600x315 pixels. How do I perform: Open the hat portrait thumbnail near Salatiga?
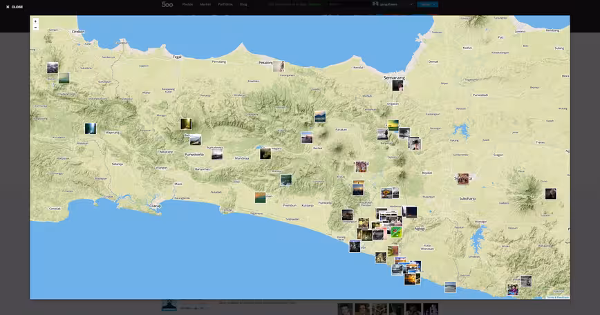click(x=415, y=144)
